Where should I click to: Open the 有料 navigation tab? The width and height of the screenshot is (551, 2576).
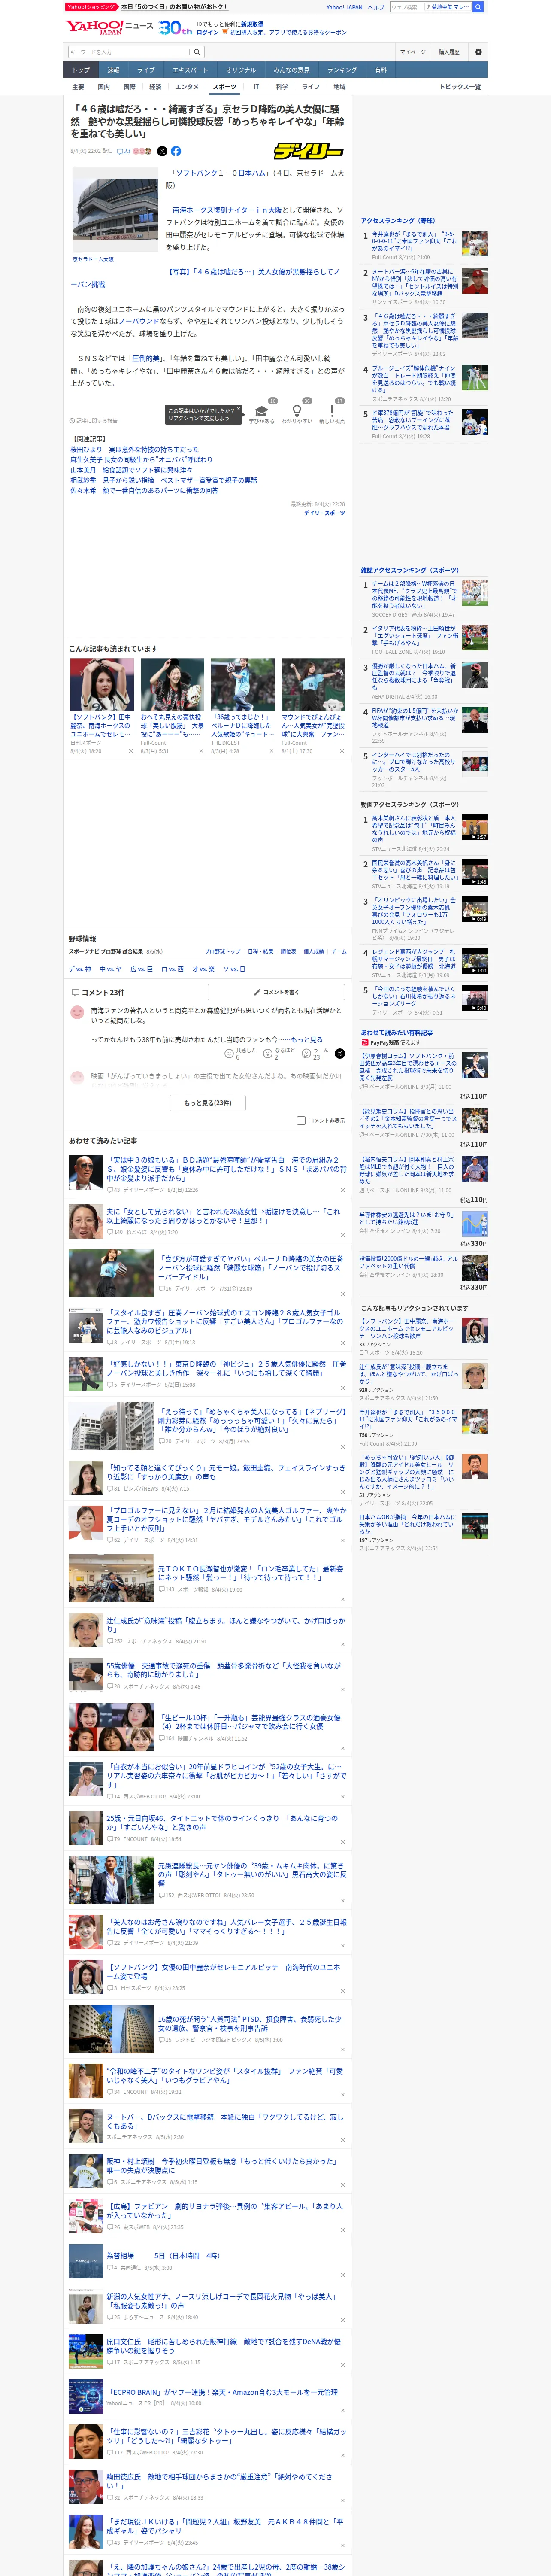tap(380, 70)
